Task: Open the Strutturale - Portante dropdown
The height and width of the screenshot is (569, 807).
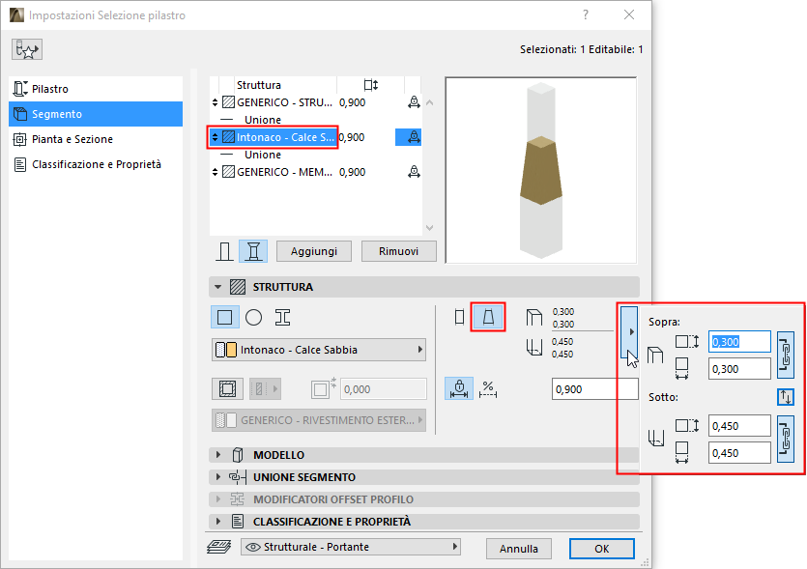Action: [349, 547]
